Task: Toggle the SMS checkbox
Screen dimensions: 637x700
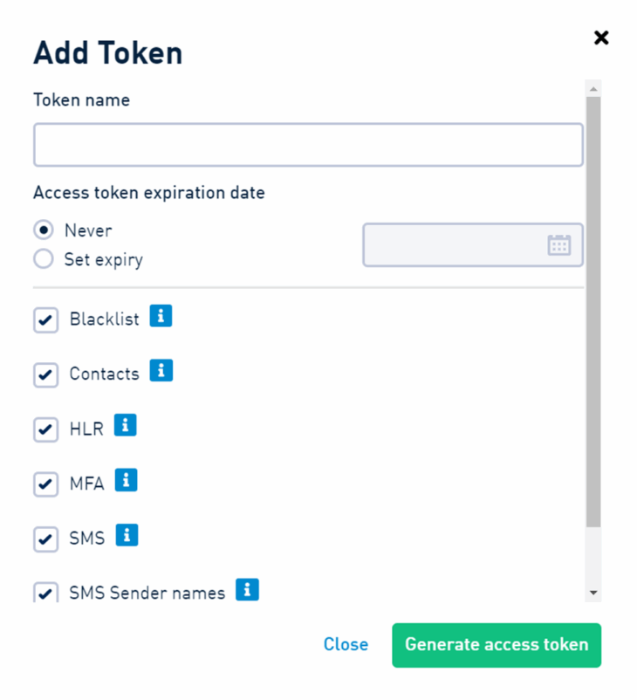Action: click(46, 539)
